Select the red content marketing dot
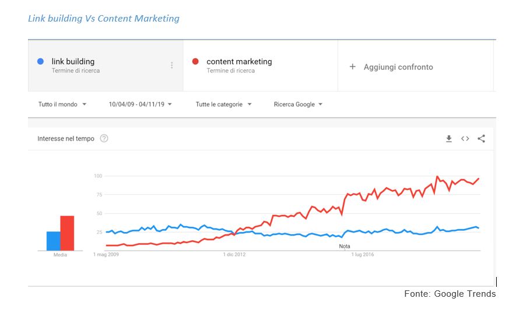The width and height of the screenshot is (516, 316). click(x=195, y=61)
